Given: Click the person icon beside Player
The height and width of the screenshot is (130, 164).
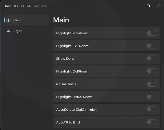Looking at the screenshot, I should pos(8,31).
